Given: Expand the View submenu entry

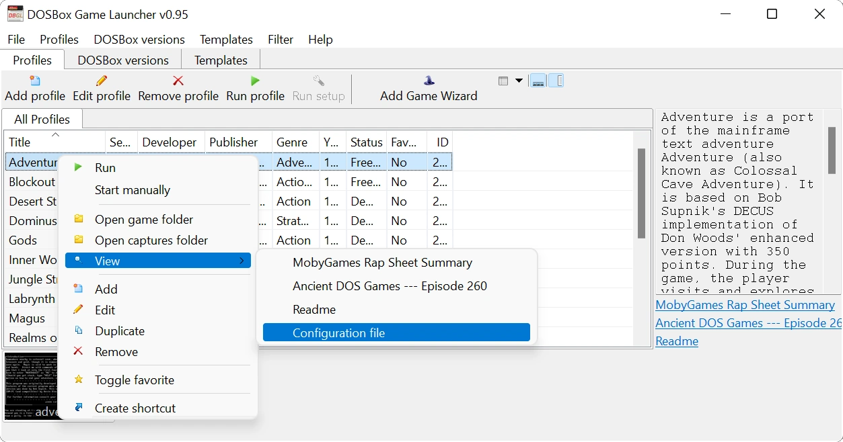Looking at the screenshot, I should click(x=157, y=261).
